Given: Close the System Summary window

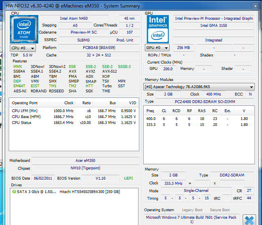Looking at the screenshot, I should pyautogui.click(x=255, y=6).
